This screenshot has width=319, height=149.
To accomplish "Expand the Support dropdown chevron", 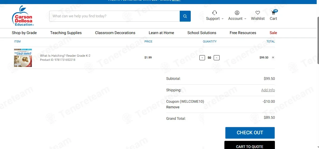I will click(x=222, y=19).
